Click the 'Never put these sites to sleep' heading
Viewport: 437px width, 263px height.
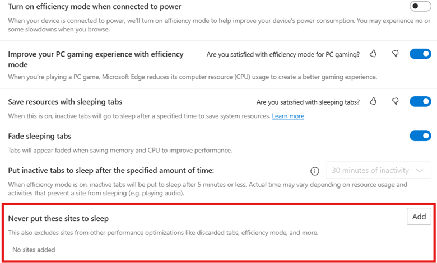(58, 218)
